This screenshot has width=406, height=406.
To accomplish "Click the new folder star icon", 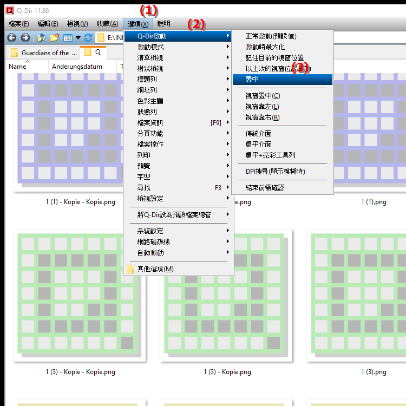I will pyautogui.click(x=54, y=38).
